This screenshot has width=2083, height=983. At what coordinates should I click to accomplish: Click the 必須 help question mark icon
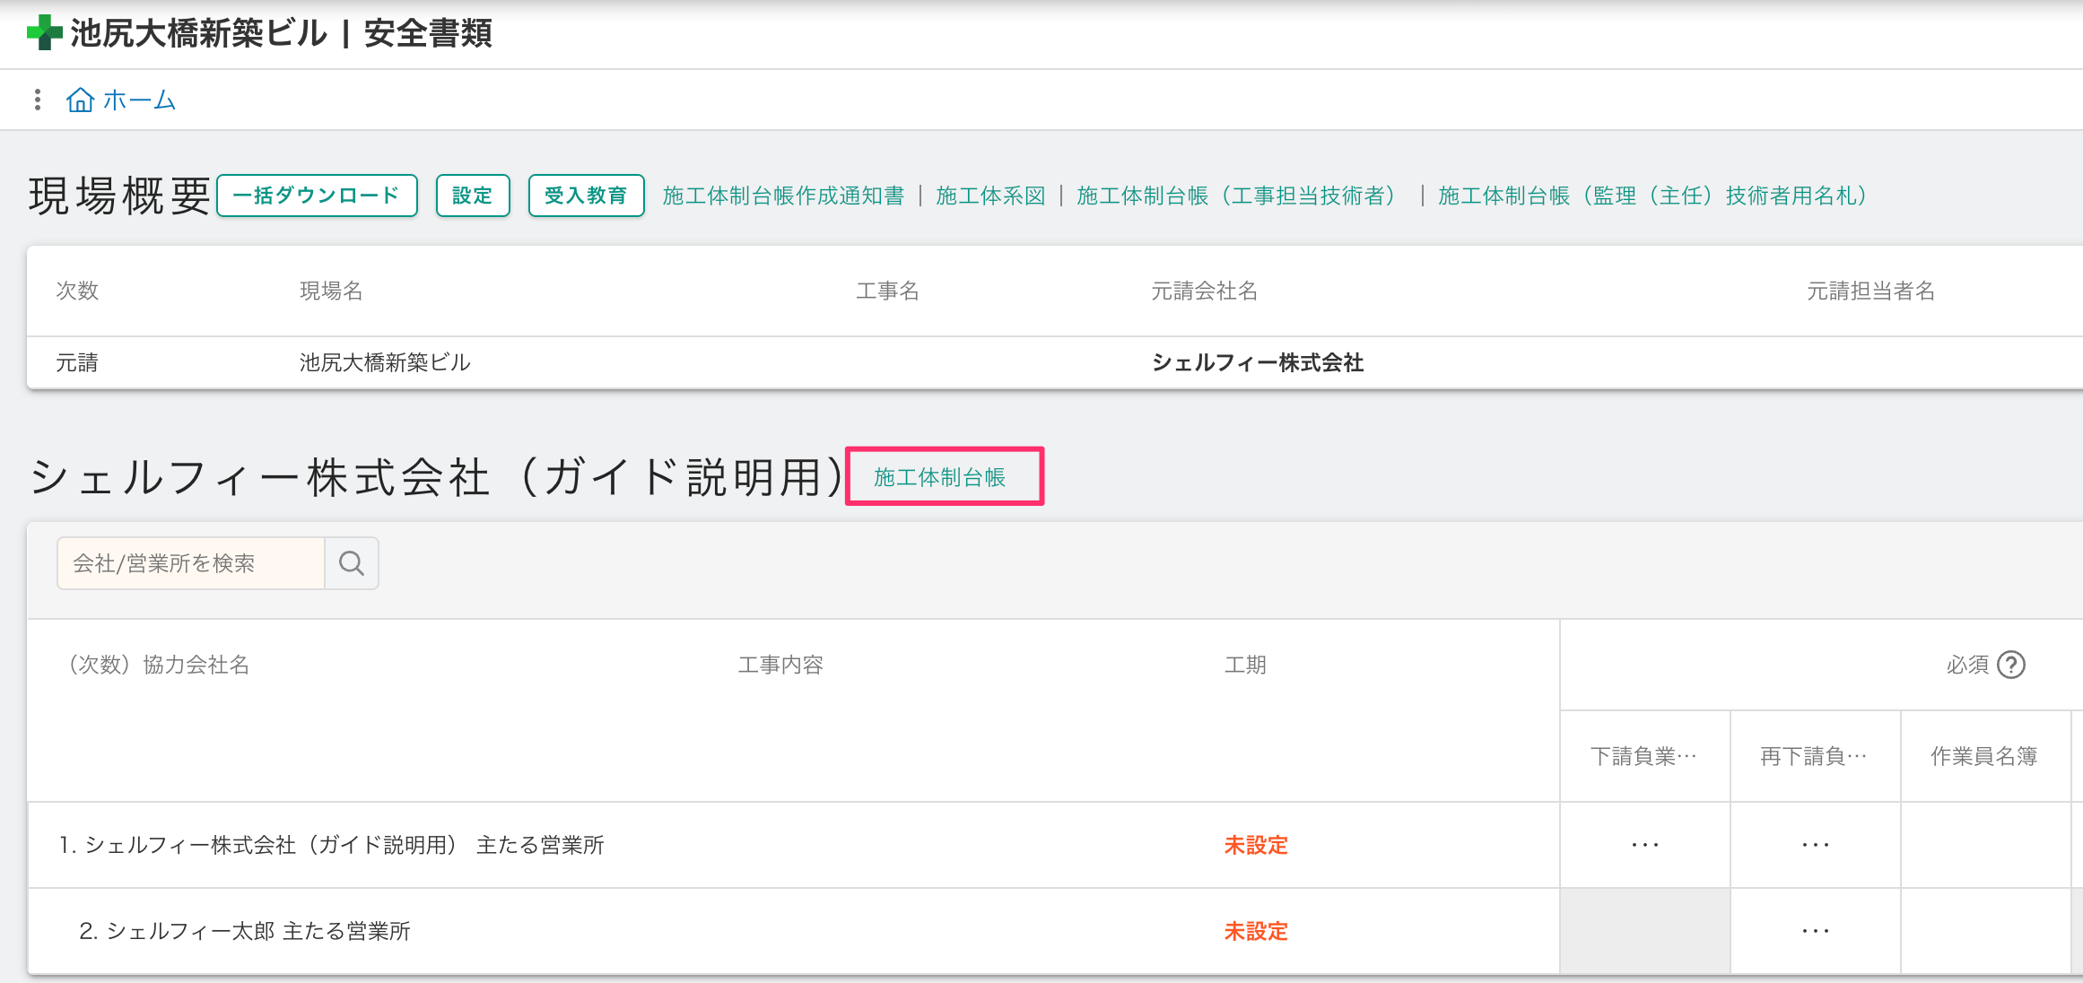2012,665
